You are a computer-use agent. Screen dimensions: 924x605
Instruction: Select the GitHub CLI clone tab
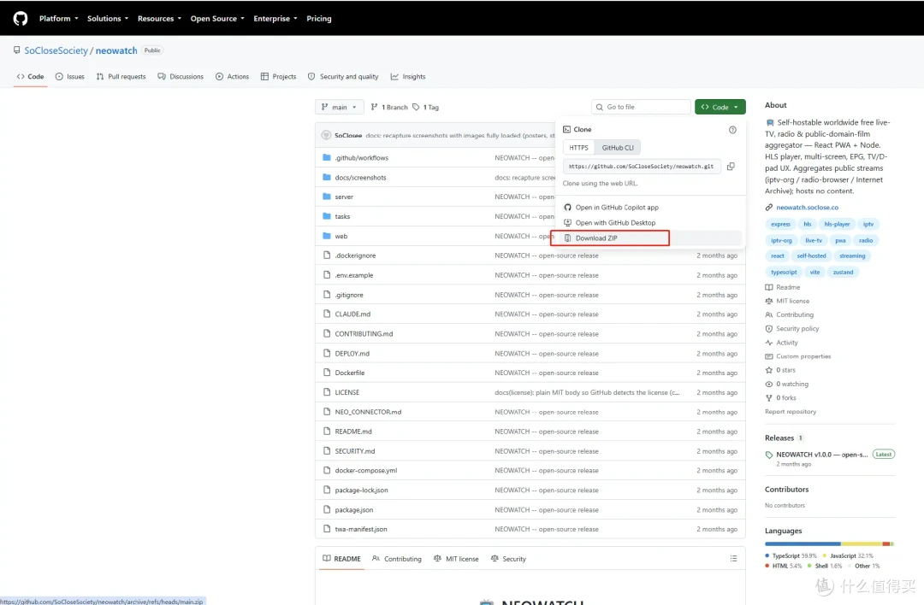(x=618, y=148)
